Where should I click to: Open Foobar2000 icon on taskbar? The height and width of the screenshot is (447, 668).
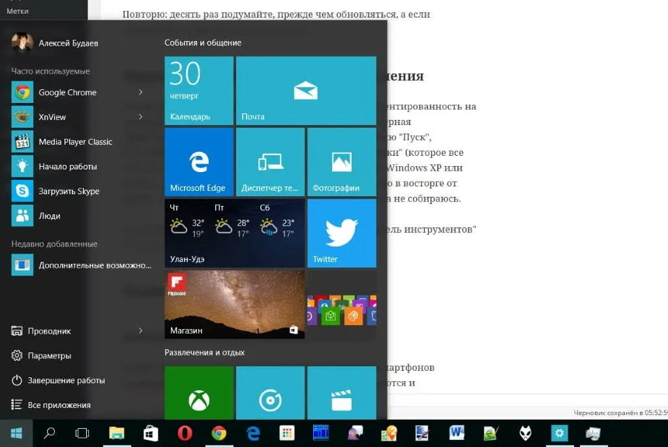pos(525,433)
